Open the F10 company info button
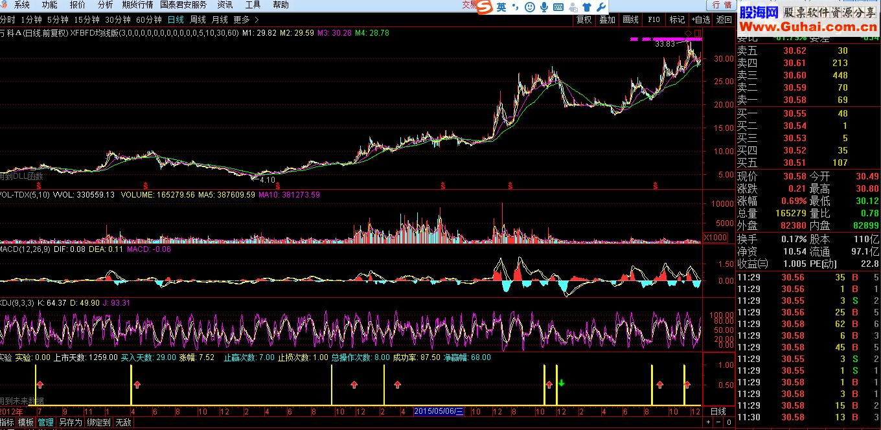Viewport: 881px width, 430px height. pos(654,20)
